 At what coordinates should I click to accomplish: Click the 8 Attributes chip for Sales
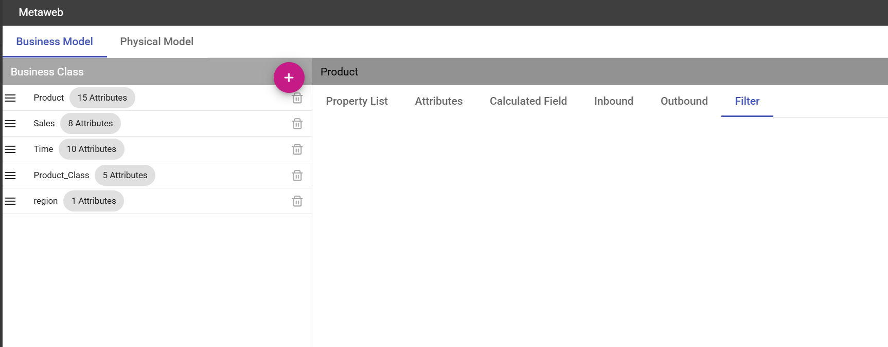(91, 124)
